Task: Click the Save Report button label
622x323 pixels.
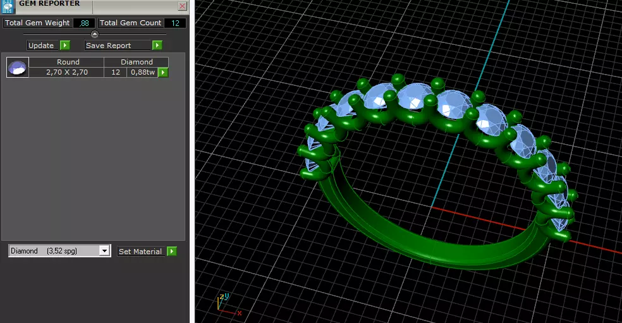Action: (118, 46)
